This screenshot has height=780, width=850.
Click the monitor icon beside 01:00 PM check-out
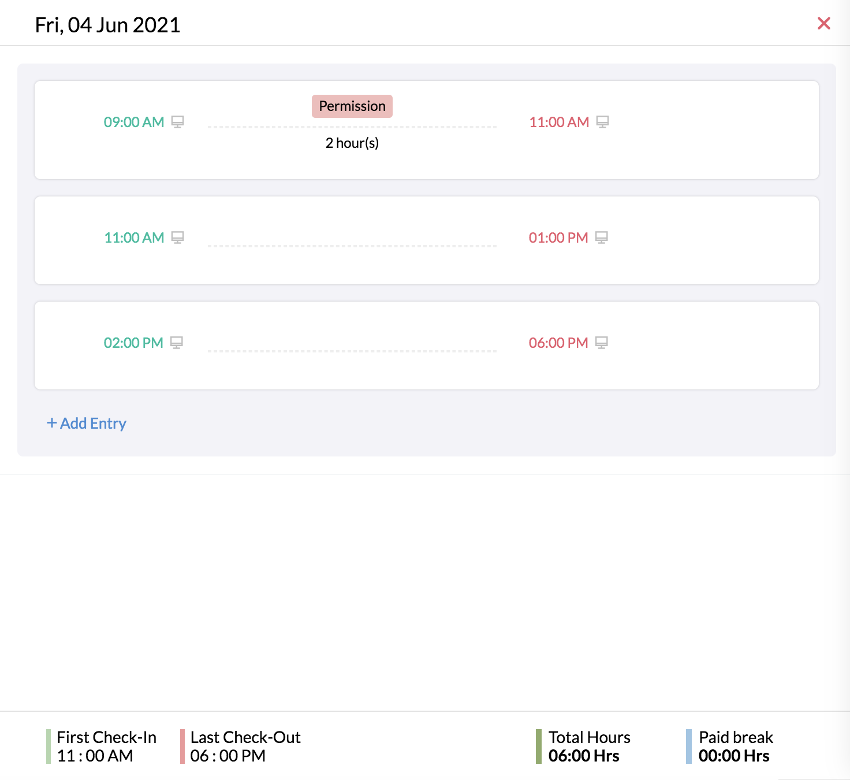click(x=602, y=237)
